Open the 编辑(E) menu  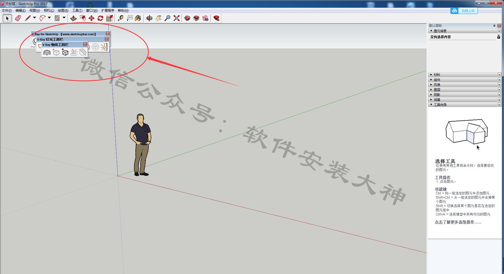tap(21, 11)
